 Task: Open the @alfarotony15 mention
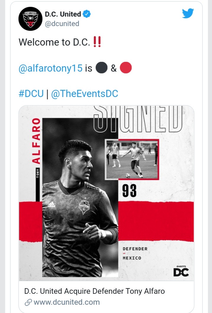click(x=51, y=68)
